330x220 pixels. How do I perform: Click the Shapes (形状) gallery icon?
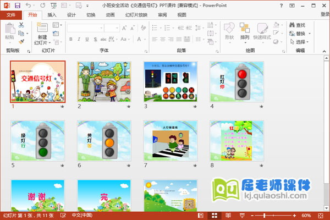point(229,28)
